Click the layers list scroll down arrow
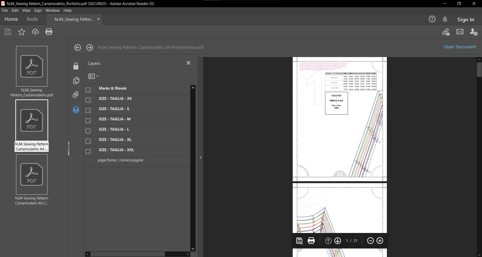The width and height of the screenshot is (482, 257). pos(193,249)
